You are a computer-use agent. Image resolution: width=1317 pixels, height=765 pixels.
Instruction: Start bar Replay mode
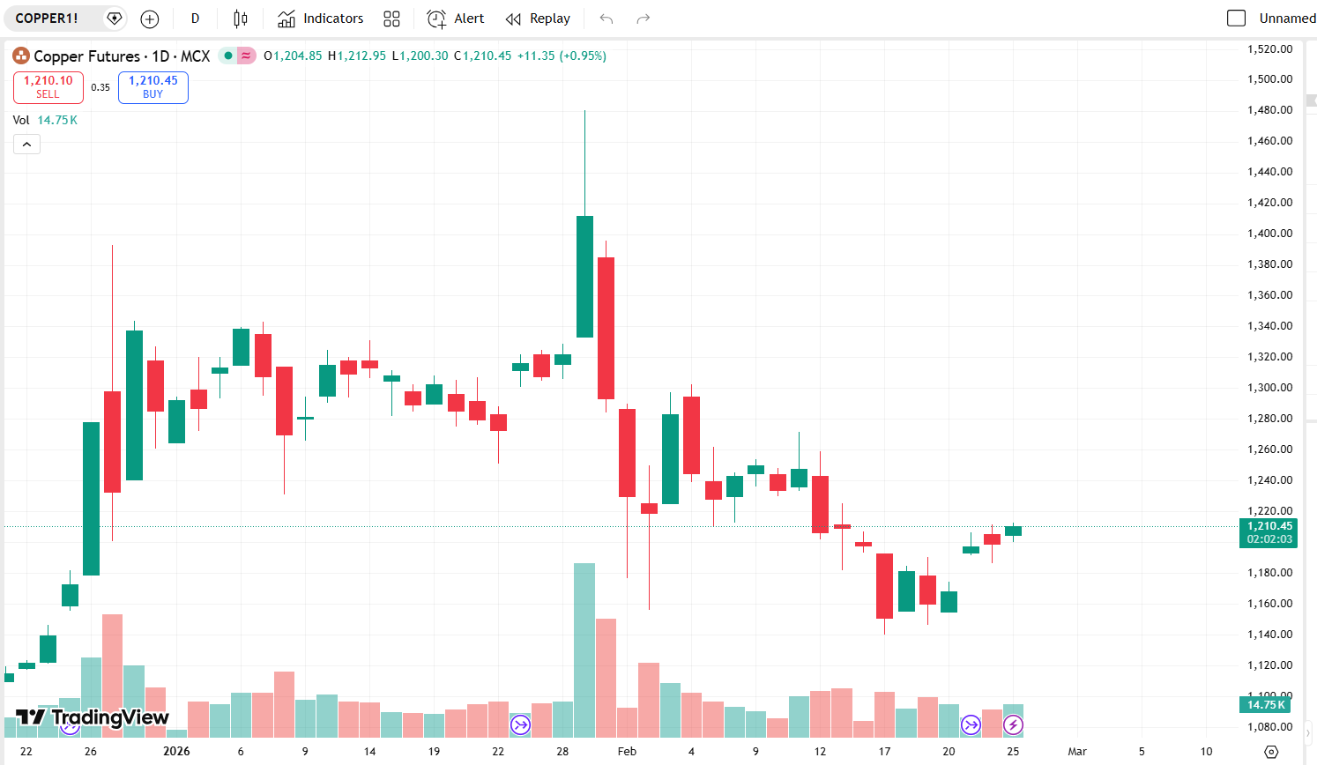(x=538, y=19)
